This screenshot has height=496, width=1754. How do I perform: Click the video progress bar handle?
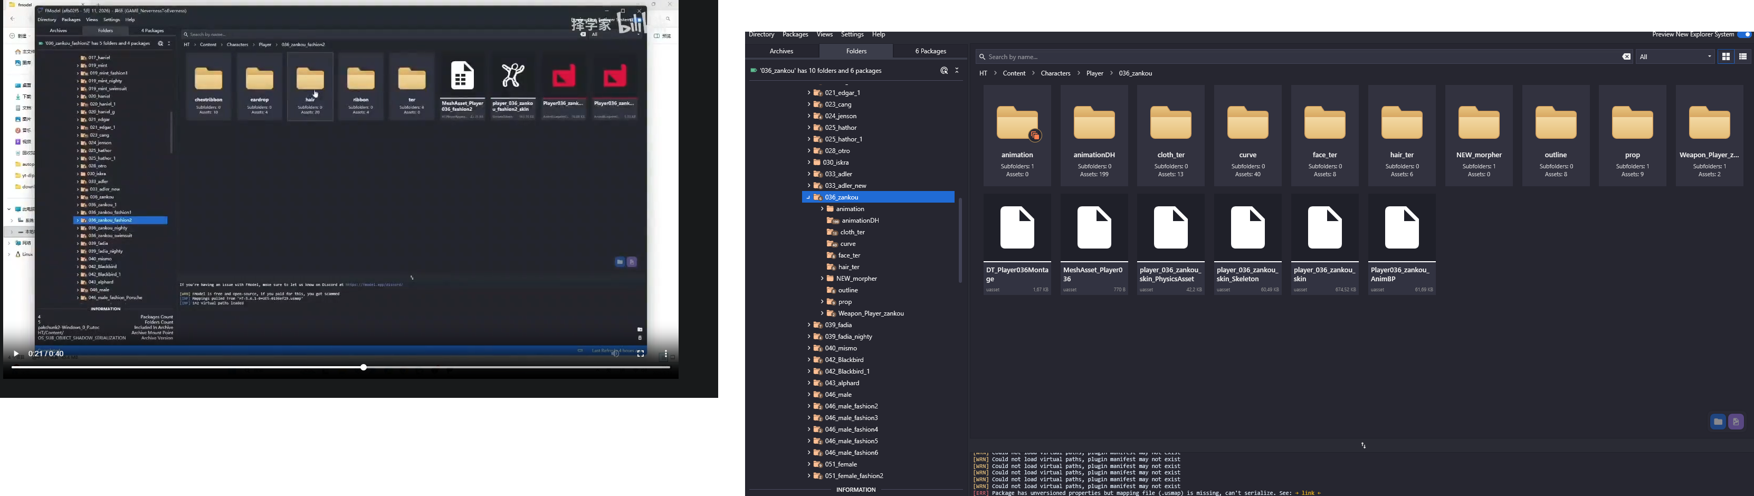364,367
